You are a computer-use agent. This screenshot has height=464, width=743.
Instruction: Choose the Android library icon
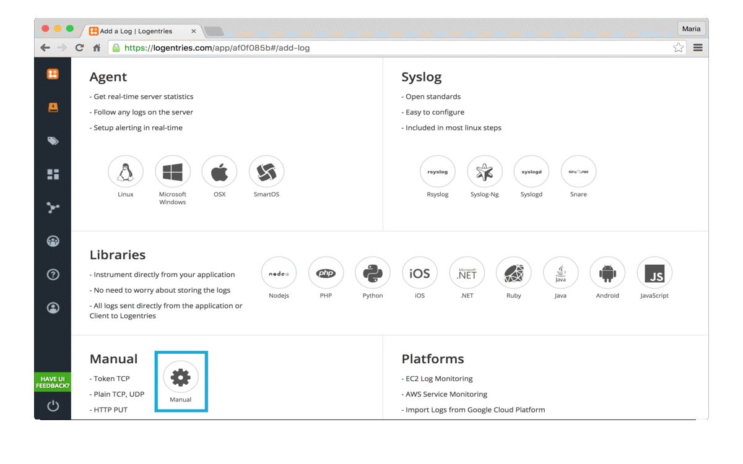(607, 273)
